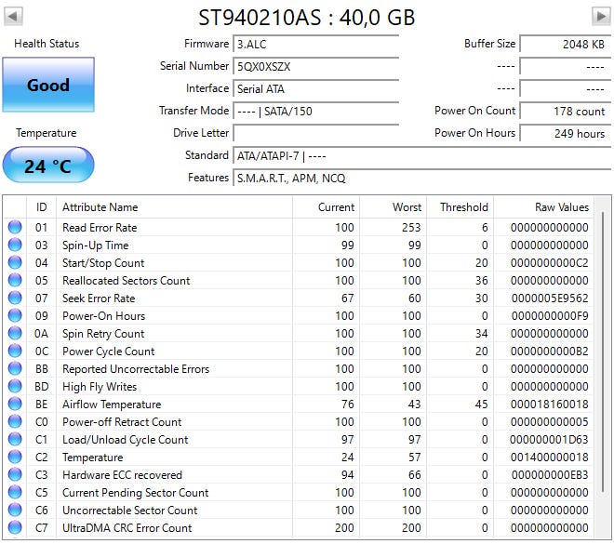This screenshot has width=614, height=544.
Task: Click the drive title ST940210AS : 40,0 GB
Action: coord(307,18)
